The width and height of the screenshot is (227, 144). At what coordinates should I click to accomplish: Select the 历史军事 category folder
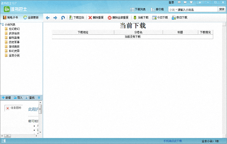pos(12,42)
